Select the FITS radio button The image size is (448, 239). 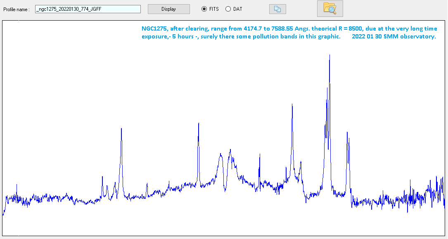(x=204, y=9)
